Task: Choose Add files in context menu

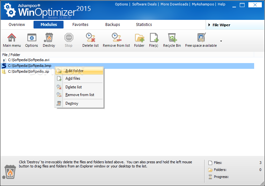Action: click(x=79, y=78)
